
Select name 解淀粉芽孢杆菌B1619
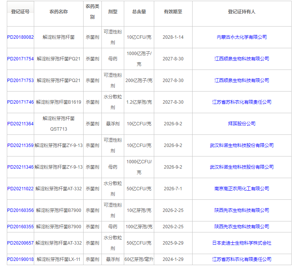point(59,102)
